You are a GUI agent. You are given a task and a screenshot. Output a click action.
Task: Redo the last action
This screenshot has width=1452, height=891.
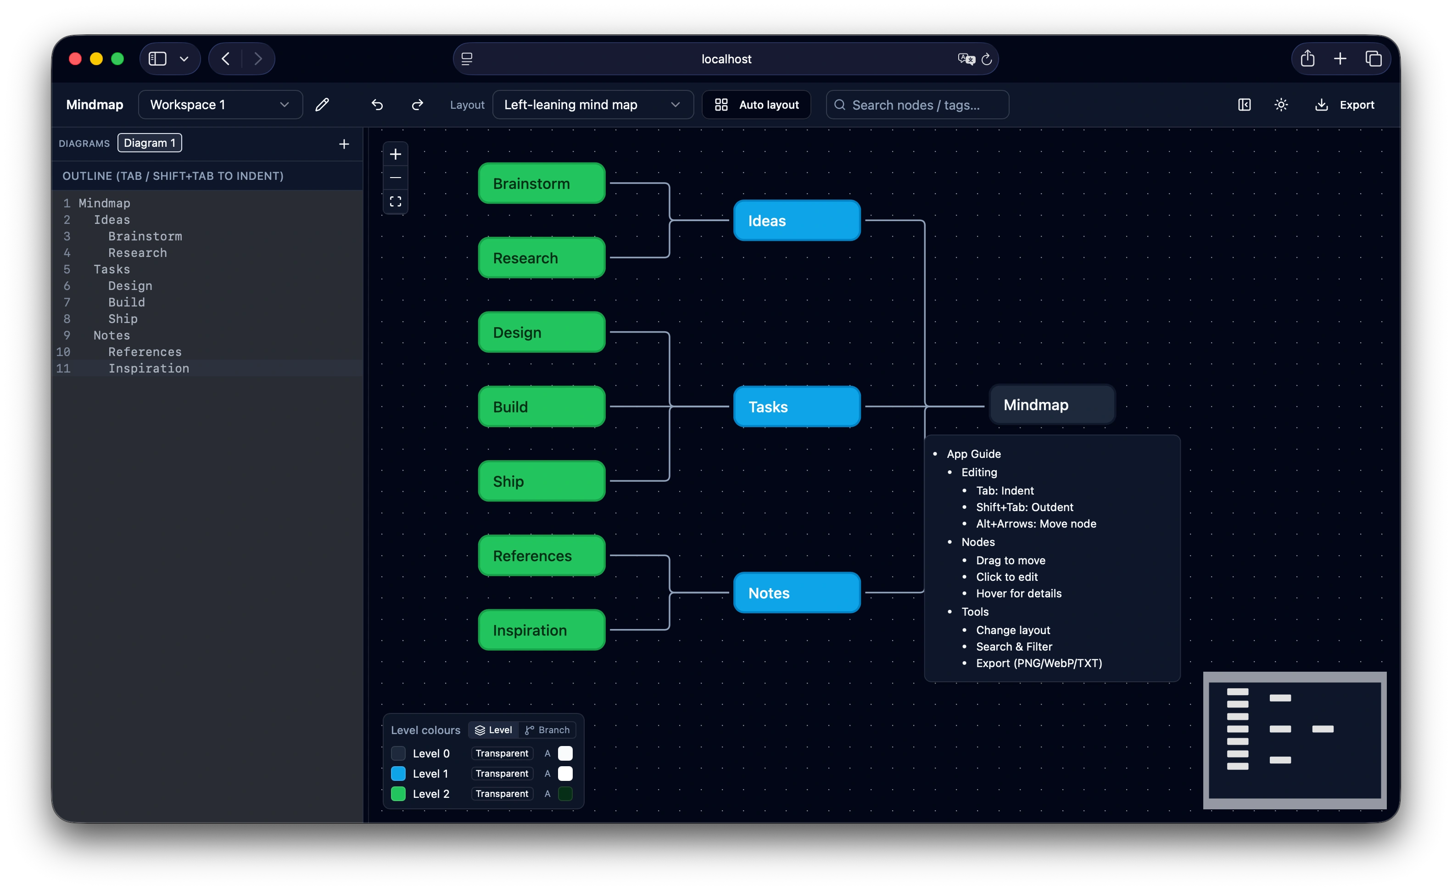pos(417,105)
